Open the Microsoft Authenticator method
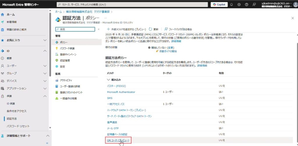The image size is (298, 146). click(x=121, y=92)
